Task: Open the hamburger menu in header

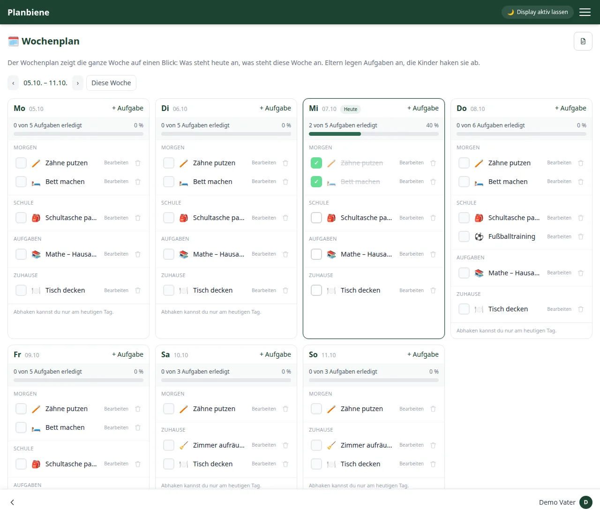Action: coord(585,12)
